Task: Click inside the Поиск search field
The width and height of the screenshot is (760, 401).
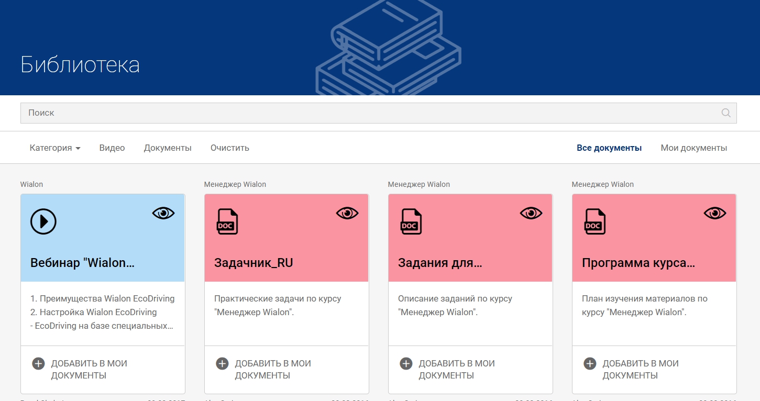Action: (210, 112)
